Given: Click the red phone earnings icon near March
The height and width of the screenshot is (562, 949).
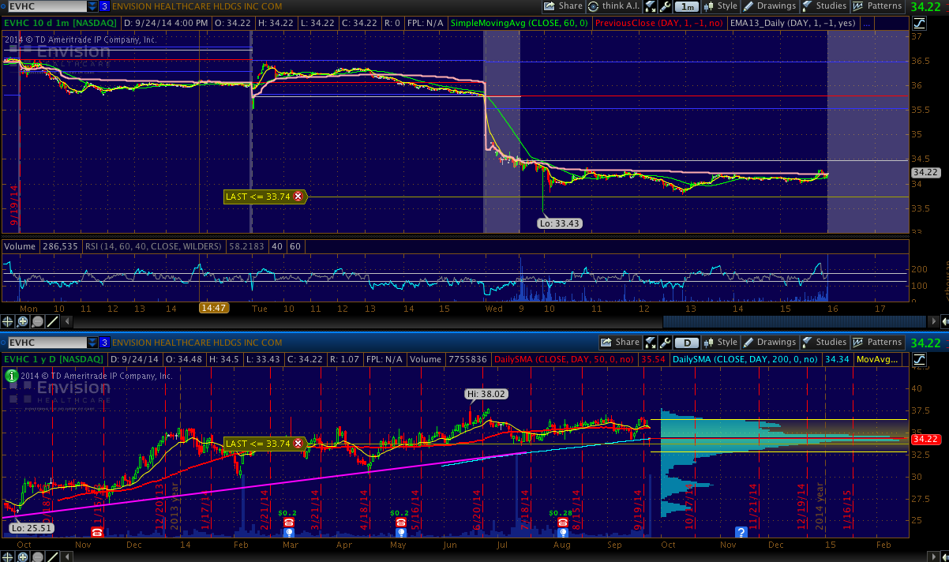Looking at the screenshot, I should (x=289, y=523).
